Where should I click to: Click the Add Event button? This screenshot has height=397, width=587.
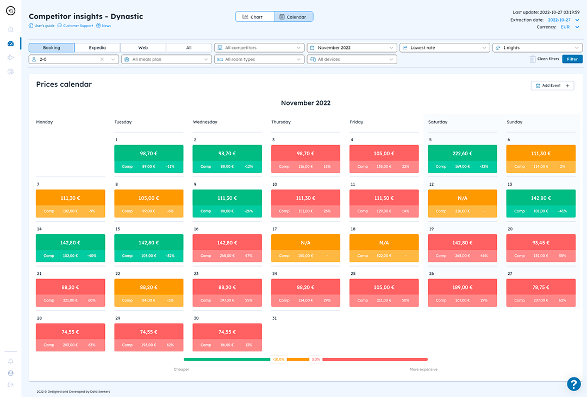[552, 86]
